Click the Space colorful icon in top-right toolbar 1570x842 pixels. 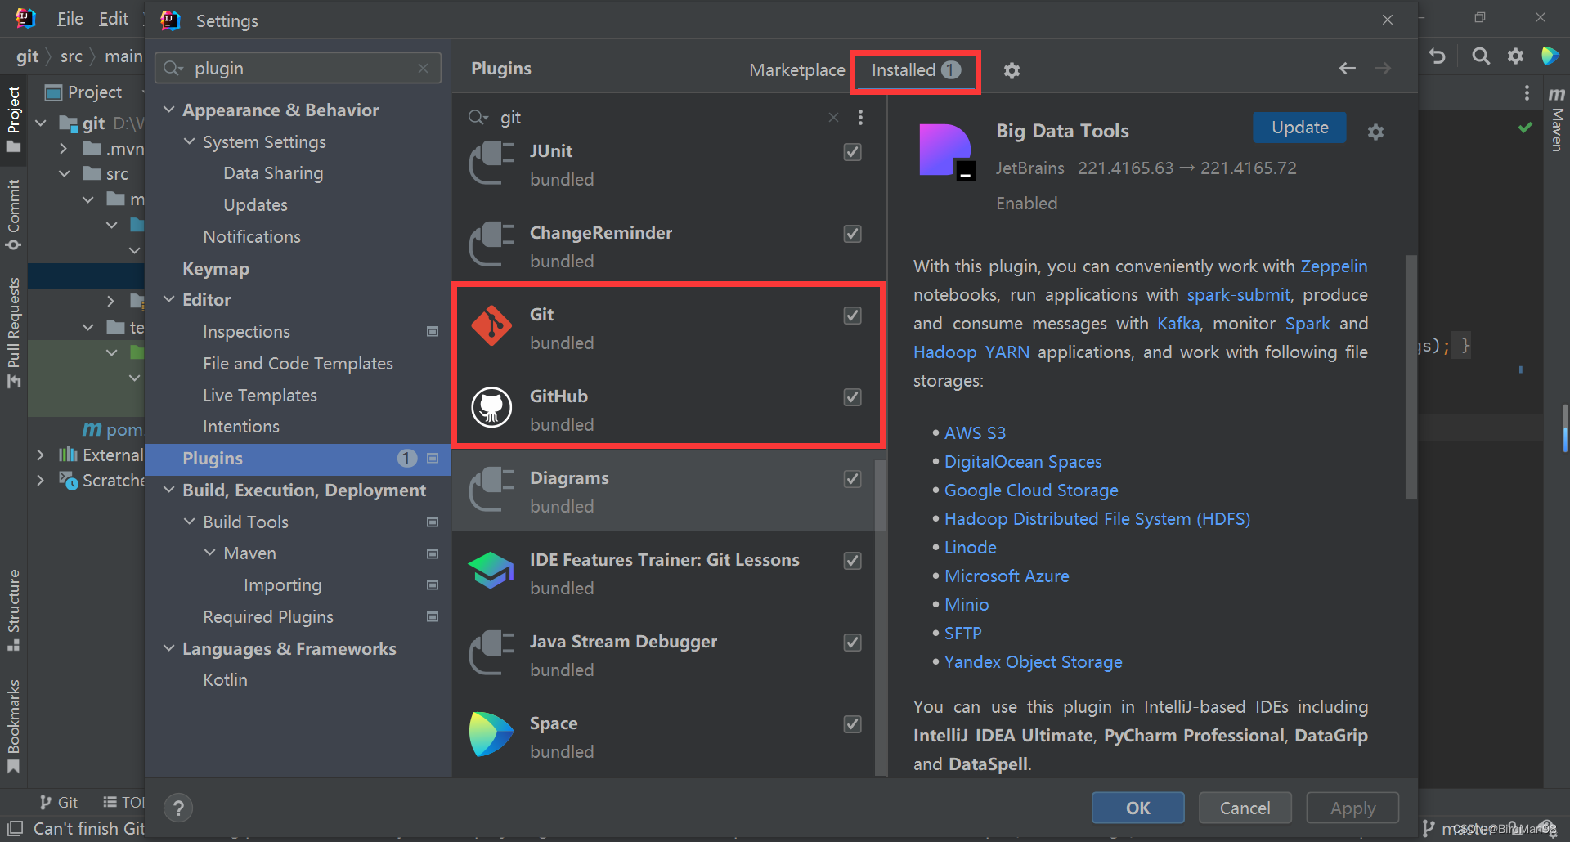[x=1550, y=56]
